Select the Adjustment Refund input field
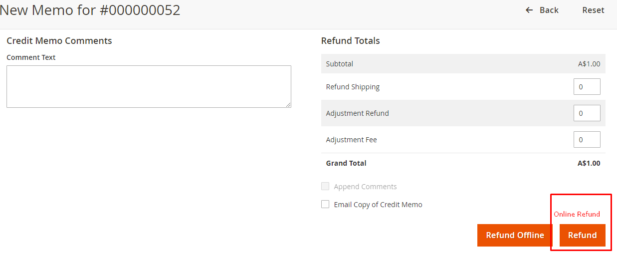Image resolution: width=617 pixels, height=267 pixels. [587, 113]
